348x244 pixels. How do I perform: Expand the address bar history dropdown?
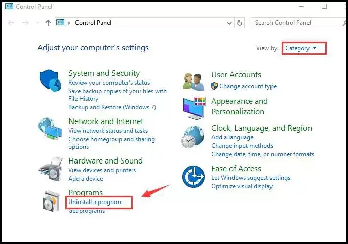pyautogui.click(x=229, y=23)
